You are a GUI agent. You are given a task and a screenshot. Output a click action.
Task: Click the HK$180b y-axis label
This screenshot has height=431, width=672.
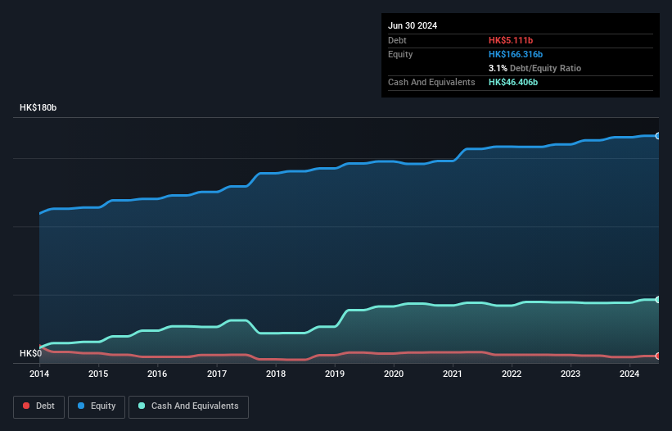38,107
